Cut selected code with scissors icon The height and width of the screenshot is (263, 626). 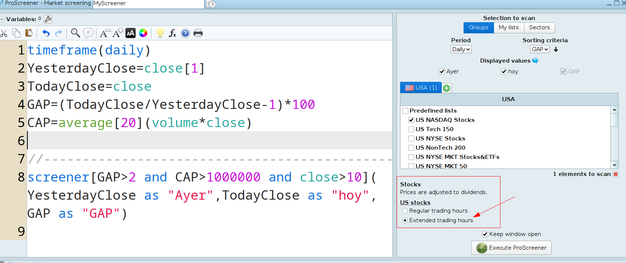click(x=4, y=33)
